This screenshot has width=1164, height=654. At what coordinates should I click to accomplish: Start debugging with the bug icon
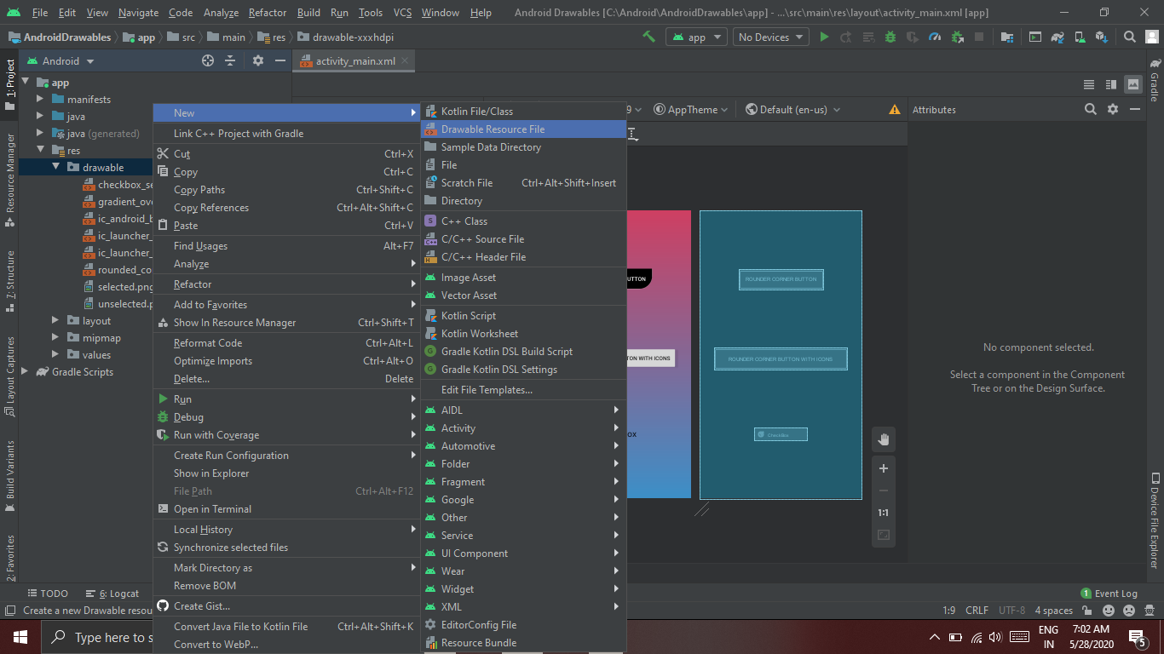click(x=890, y=37)
